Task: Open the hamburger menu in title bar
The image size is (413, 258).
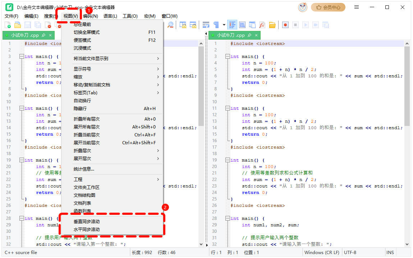Action: [x=356, y=7]
